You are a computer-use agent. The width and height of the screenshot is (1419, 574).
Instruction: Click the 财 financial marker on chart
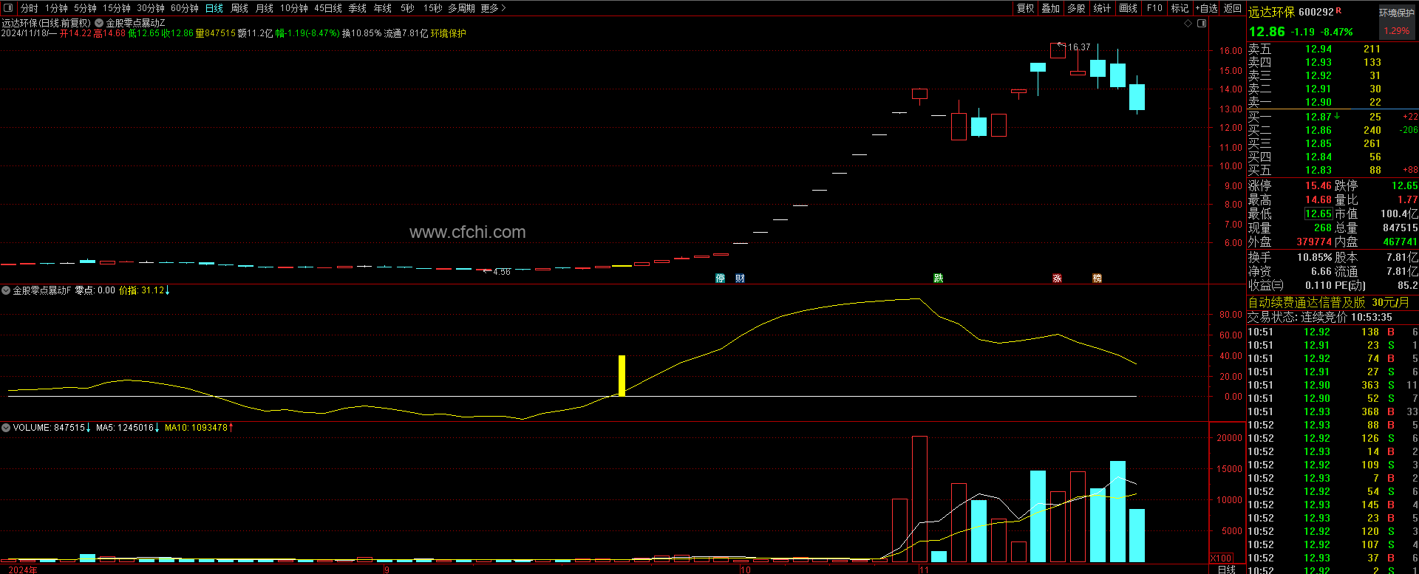coord(740,279)
